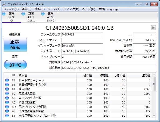Click the SMART list scrollbar thumb
160x122 pixels.
tap(154, 84)
